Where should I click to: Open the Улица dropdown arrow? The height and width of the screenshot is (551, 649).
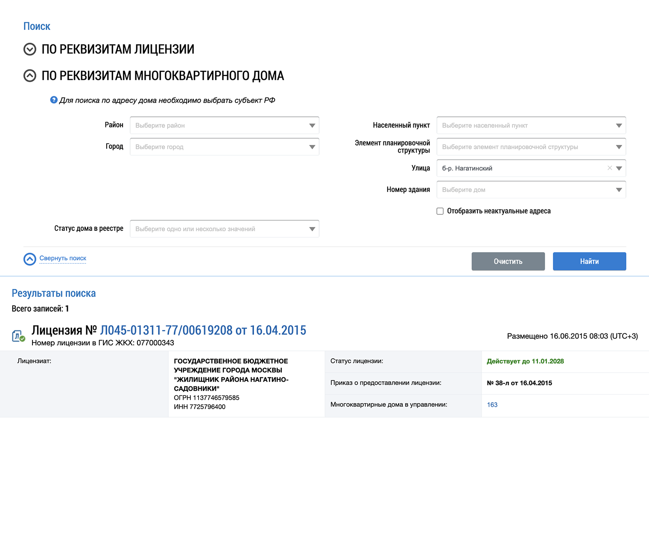click(619, 168)
